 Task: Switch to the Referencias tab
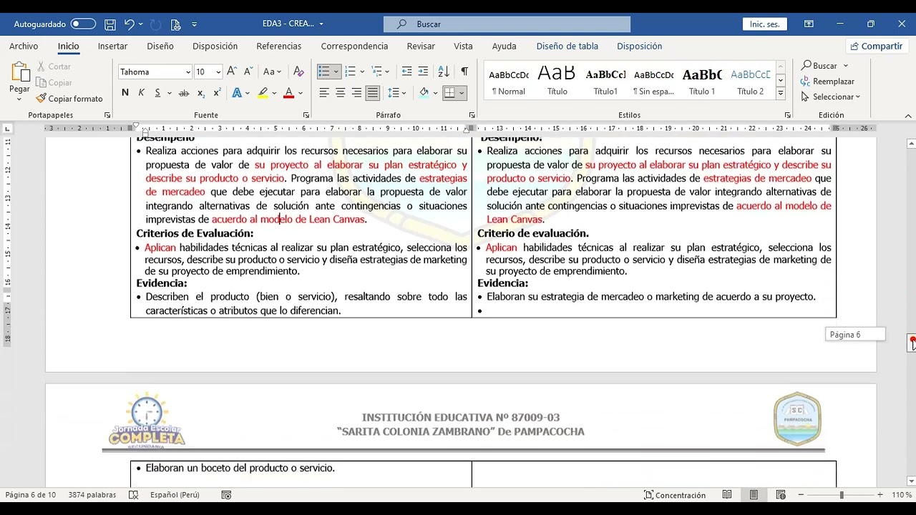tap(279, 46)
